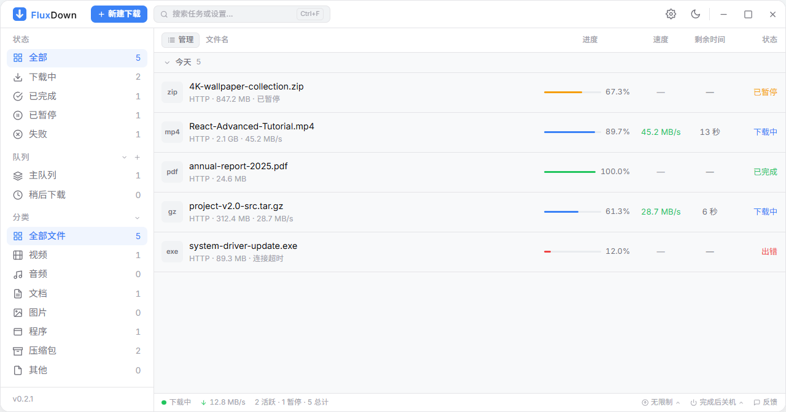Screen dimensions: 786x412
Task: Click the orange 67.3% progress bar
Action: pyautogui.click(x=572, y=92)
